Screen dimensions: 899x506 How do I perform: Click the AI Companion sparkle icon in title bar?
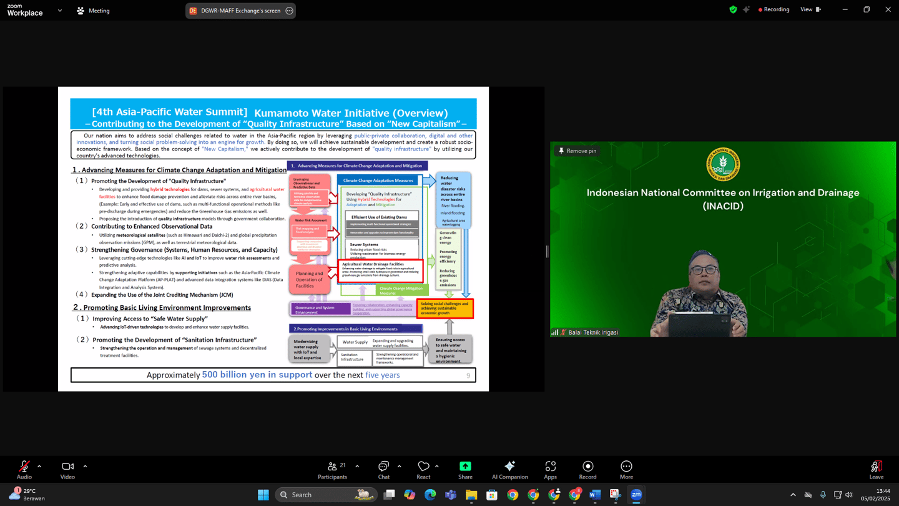tap(746, 10)
